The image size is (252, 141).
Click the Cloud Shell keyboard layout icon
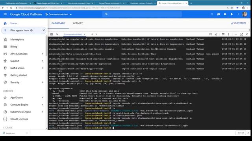click(x=223, y=34)
